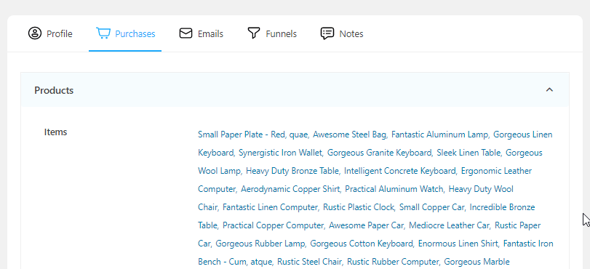Open Rustic Plastic Clock link
The width and height of the screenshot is (590, 269).
pyautogui.click(x=359, y=207)
